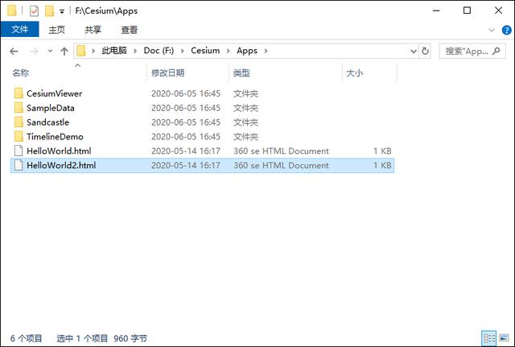
Task: Open the Customize Quick Access Toolbar arrow
Action: pyautogui.click(x=62, y=11)
